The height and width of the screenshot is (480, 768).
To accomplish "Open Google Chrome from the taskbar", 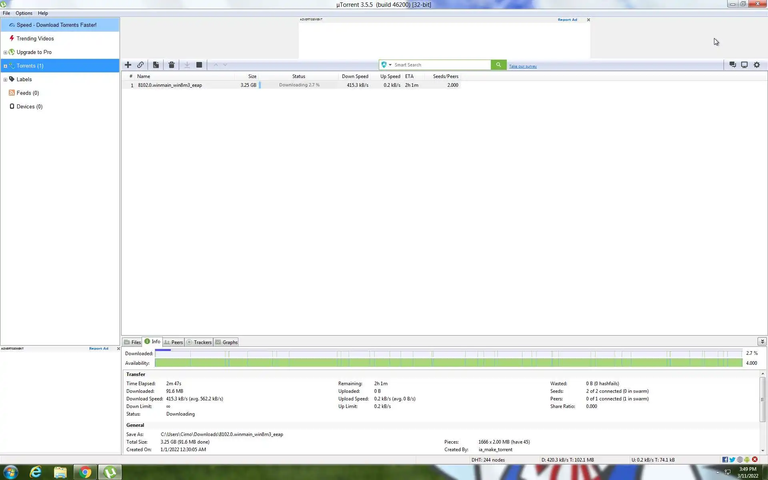I will [x=85, y=472].
